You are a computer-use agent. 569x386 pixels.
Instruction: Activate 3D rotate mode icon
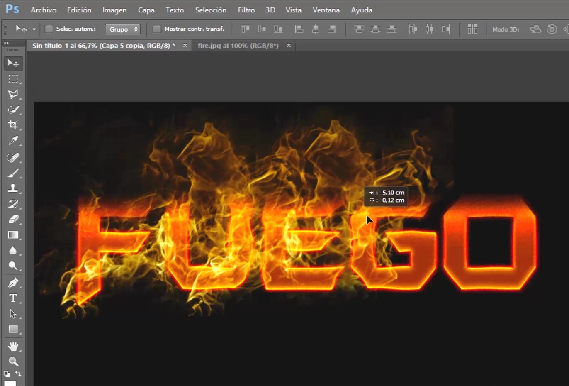535,29
